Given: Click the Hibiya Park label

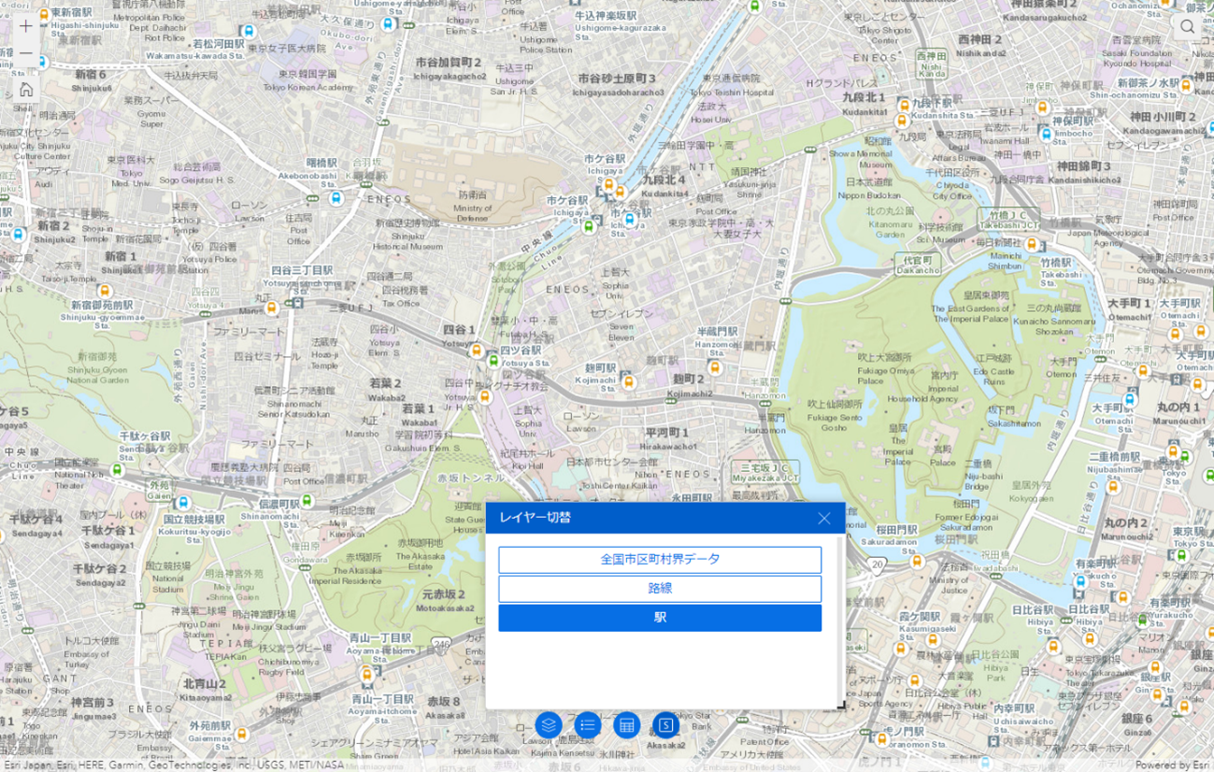Looking at the screenshot, I should pos(996,672).
